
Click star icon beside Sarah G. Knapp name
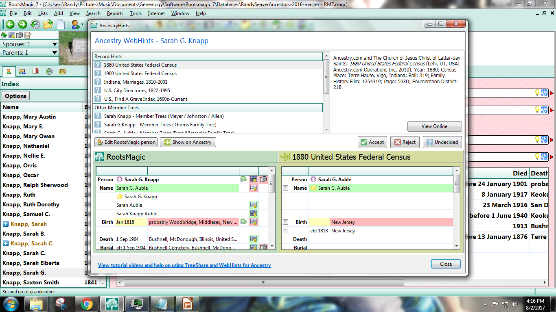point(120,197)
